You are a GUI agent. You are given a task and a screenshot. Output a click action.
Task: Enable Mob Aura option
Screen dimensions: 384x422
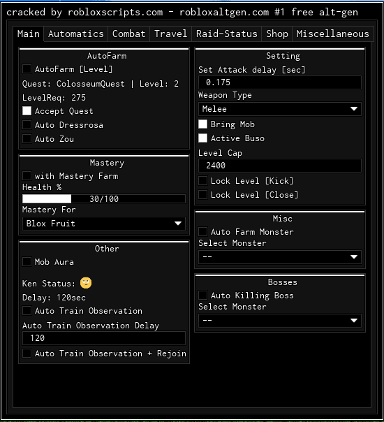click(x=27, y=261)
